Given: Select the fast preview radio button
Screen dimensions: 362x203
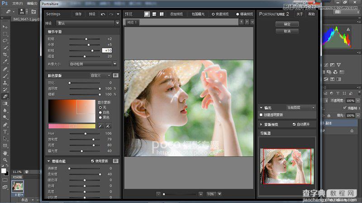Looking at the screenshot, I should coord(213,14).
